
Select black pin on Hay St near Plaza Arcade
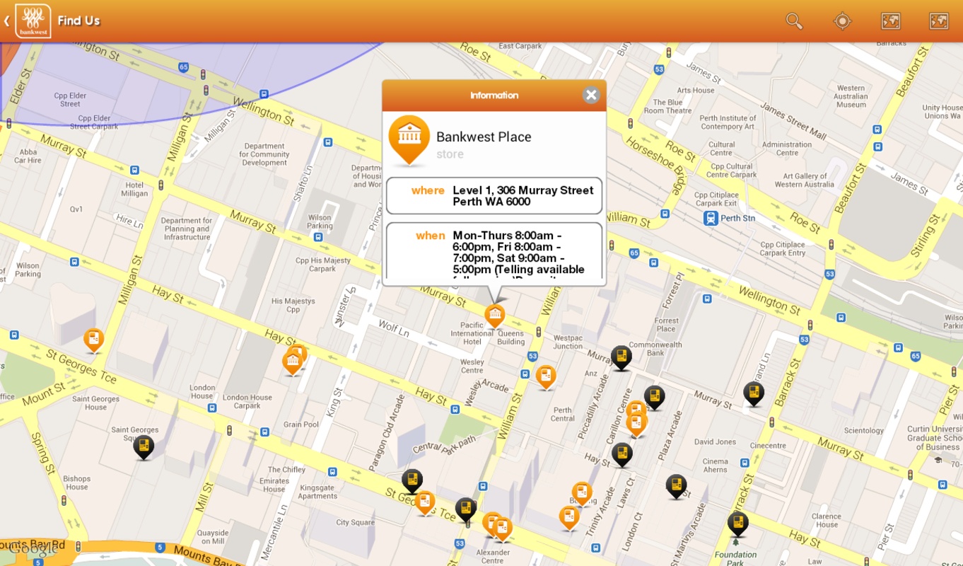coord(622,455)
